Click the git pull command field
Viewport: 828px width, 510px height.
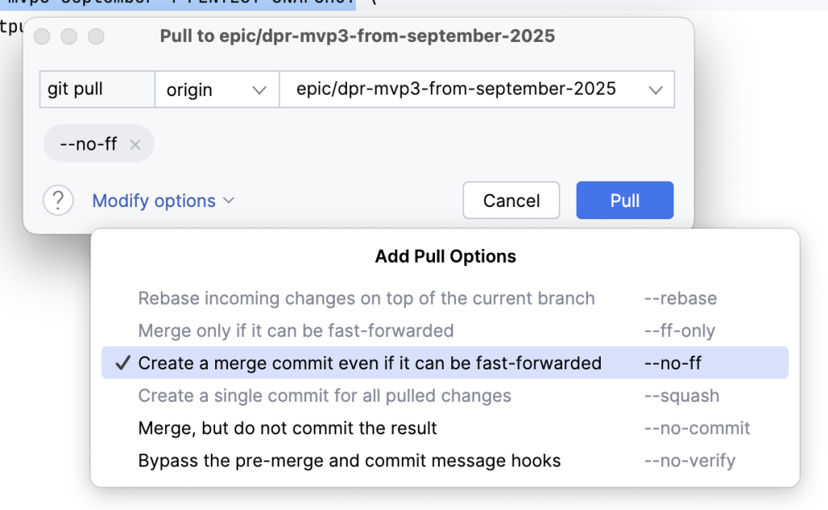pyautogui.click(x=97, y=90)
